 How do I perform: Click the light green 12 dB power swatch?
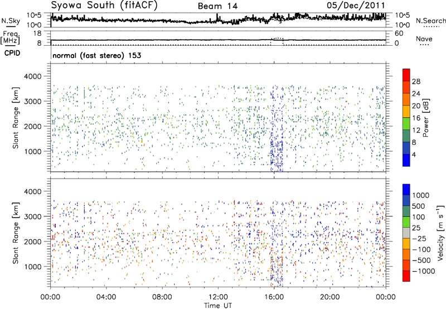point(406,124)
